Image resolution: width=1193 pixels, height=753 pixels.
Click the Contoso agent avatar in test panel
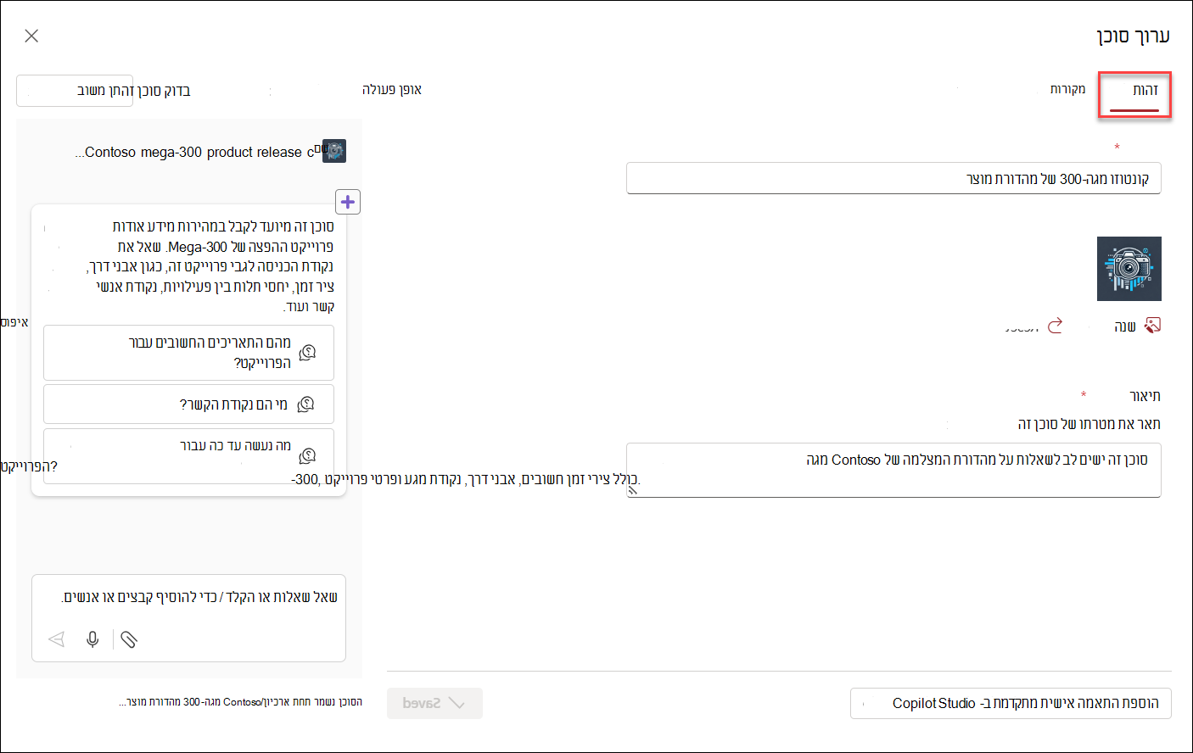point(334,151)
